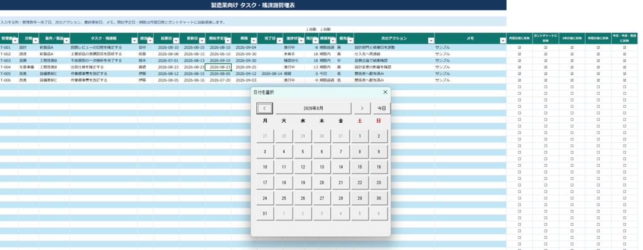Open 管理番号 column filter dropdown

point(15,41)
